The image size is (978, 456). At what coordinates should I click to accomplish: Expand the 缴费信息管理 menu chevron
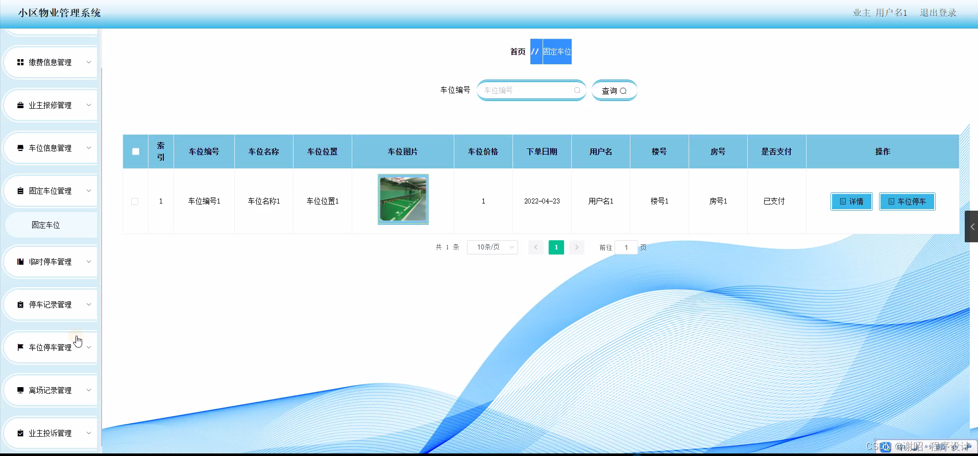[x=89, y=62]
